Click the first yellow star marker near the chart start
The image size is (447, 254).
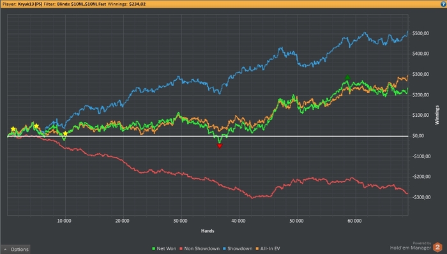(x=13, y=129)
